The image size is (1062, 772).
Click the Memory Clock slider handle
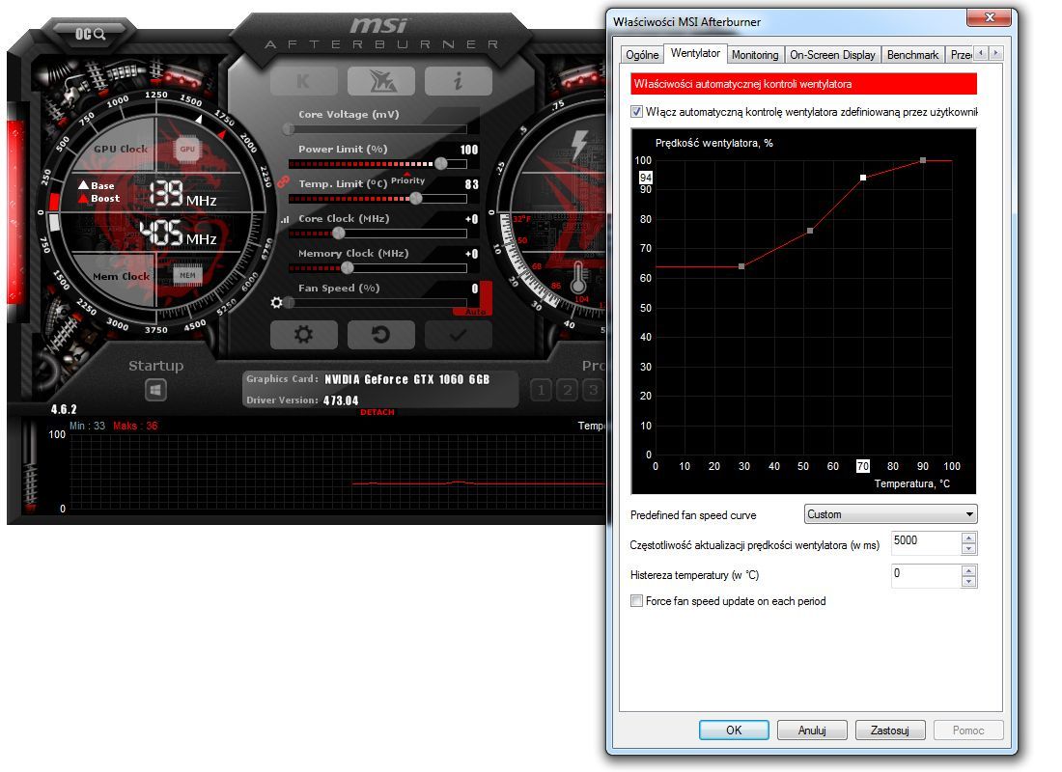pyautogui.click(x=348, y=267)
